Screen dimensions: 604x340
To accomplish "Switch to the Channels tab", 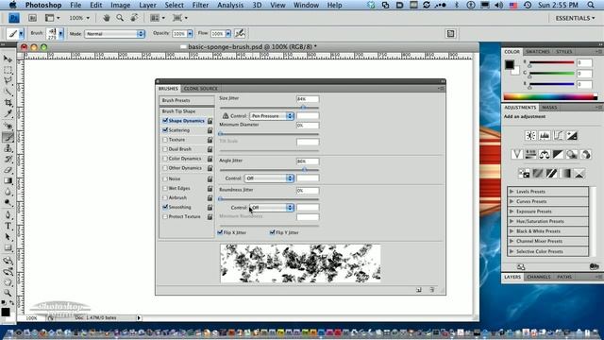I will (x=539, y=277).
